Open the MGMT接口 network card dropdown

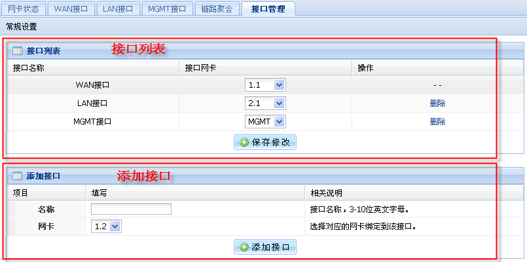[x=265, y=122]
